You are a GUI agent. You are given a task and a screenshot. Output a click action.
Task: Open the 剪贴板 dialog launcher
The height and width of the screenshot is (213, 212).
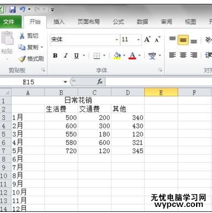43,70
